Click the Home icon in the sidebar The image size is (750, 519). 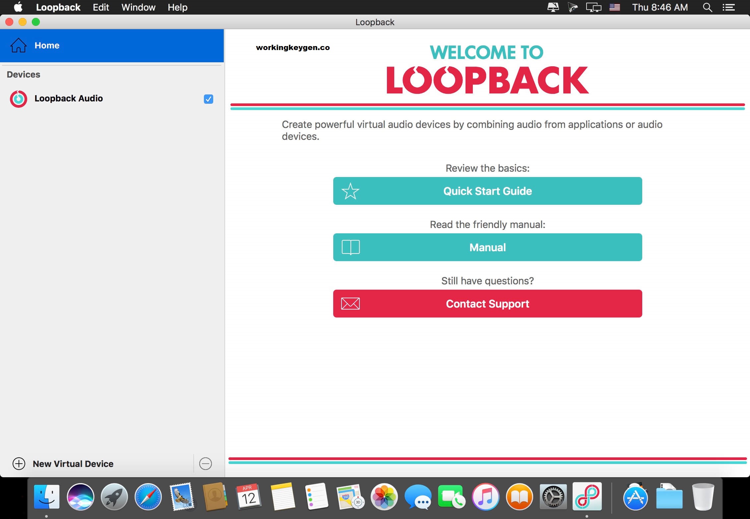[x=19, y=45]
